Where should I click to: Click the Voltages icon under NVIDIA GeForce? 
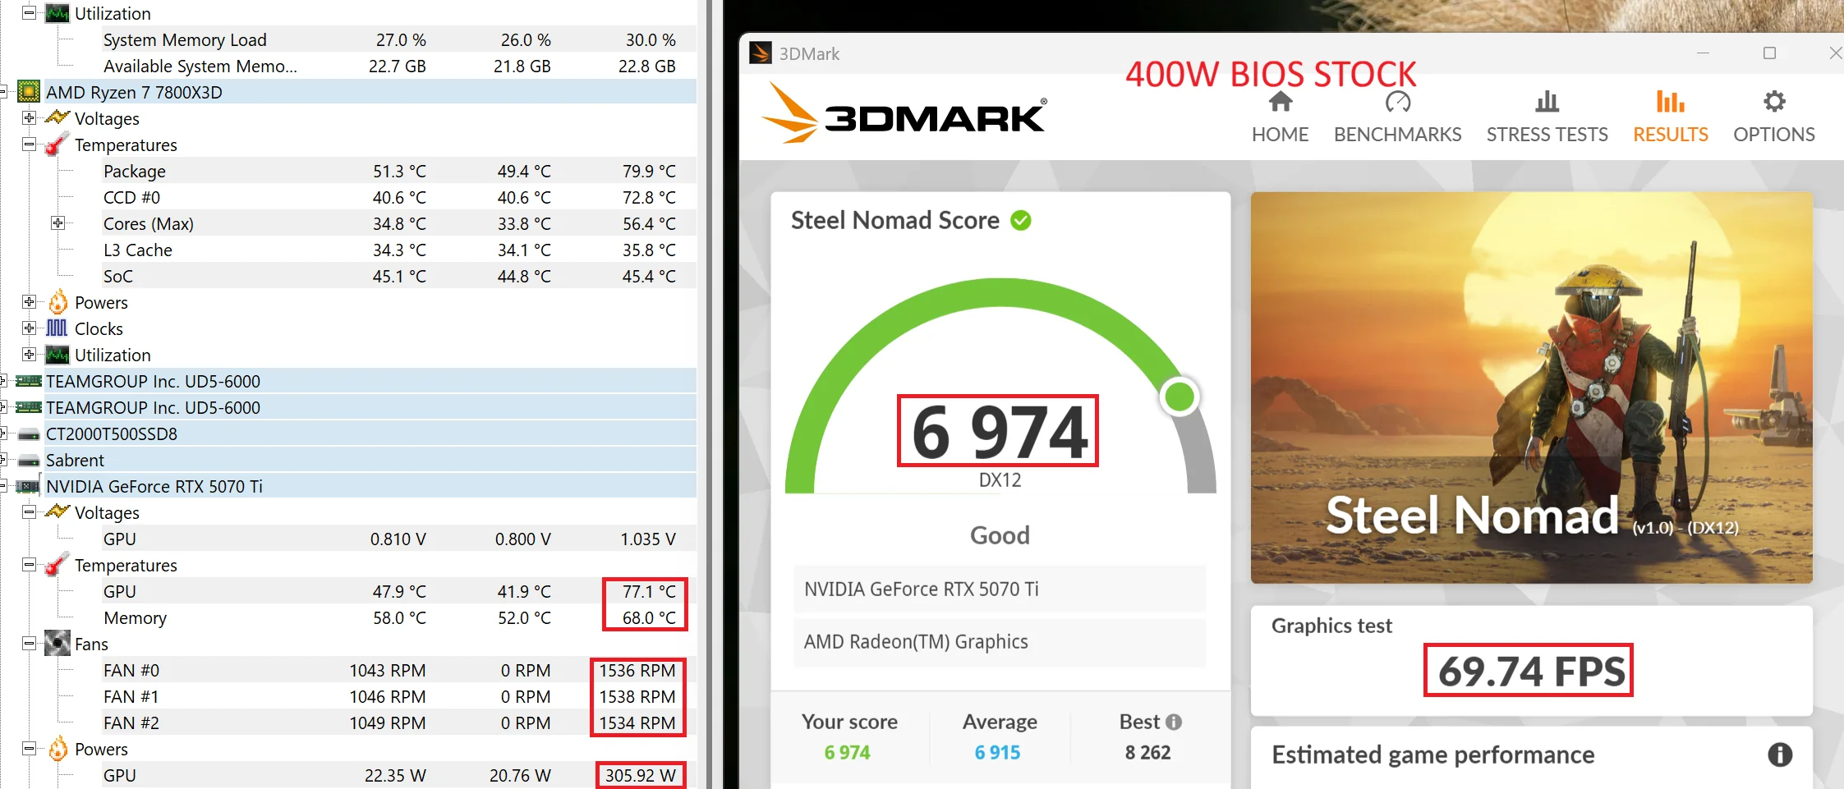[x=57, y=511]
